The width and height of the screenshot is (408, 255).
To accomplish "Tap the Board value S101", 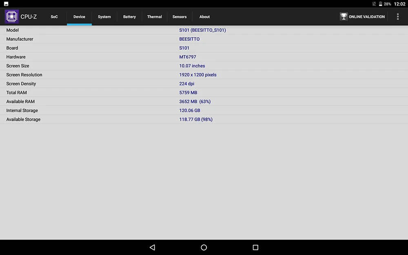I will [x=184, y=48].
